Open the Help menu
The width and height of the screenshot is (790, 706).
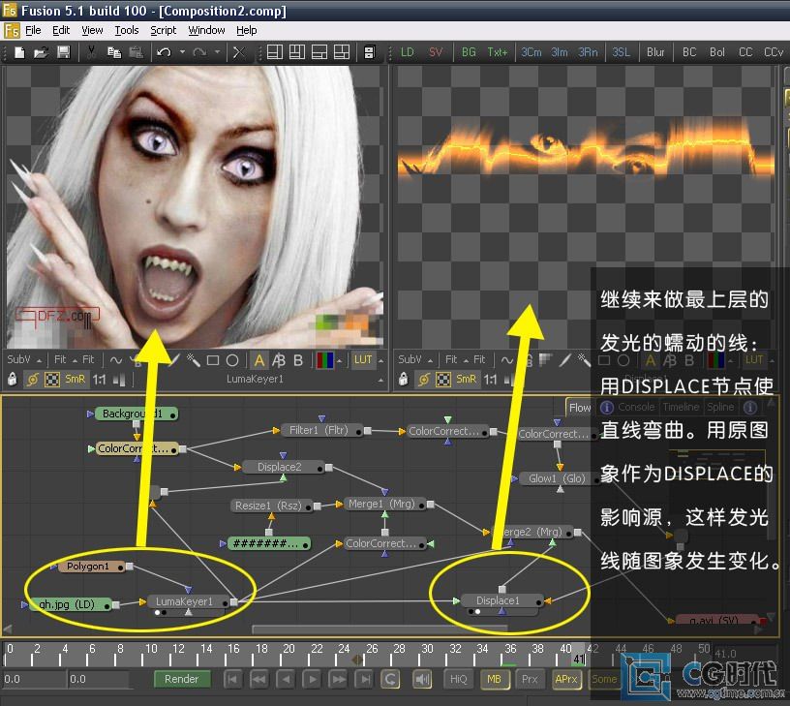[246, 30]
